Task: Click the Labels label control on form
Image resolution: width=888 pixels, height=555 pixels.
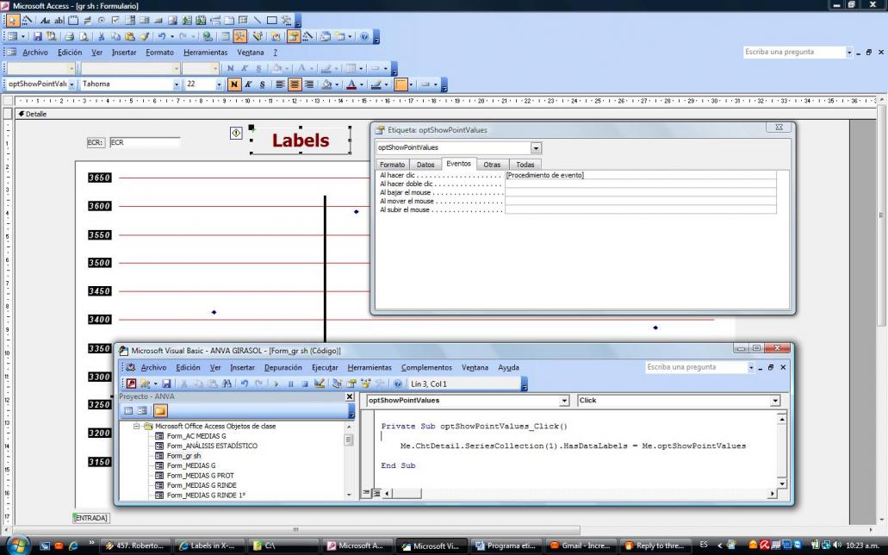Action: click(300, 140)
